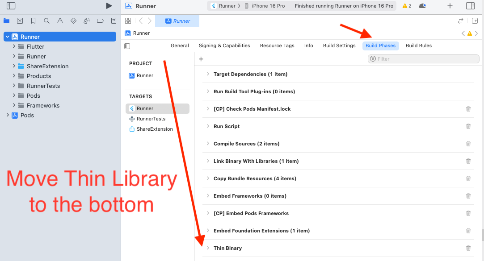The width and height of the screenshot is (484, 261).
Task: Open the Library with plus button
Action: pos(450,6)
